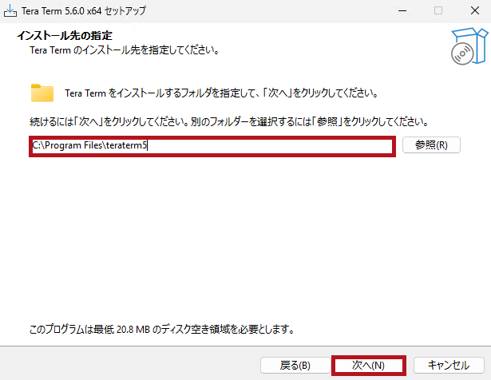Cancel setup using キャンセル button
Screen dimensions: 491x380
click(449, 365)
